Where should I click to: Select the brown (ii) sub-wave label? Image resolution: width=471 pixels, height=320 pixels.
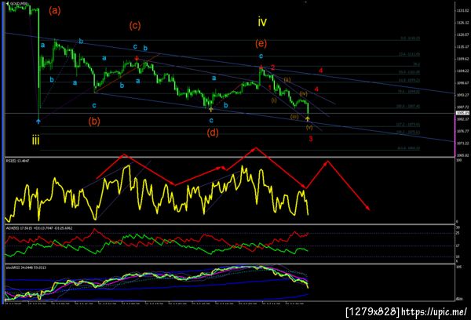click(x=287, y=80)
